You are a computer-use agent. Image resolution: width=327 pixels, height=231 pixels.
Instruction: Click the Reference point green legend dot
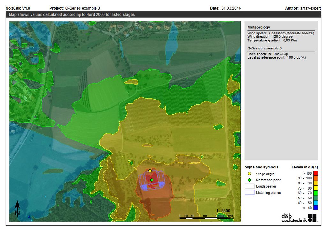tap(249, 180)
